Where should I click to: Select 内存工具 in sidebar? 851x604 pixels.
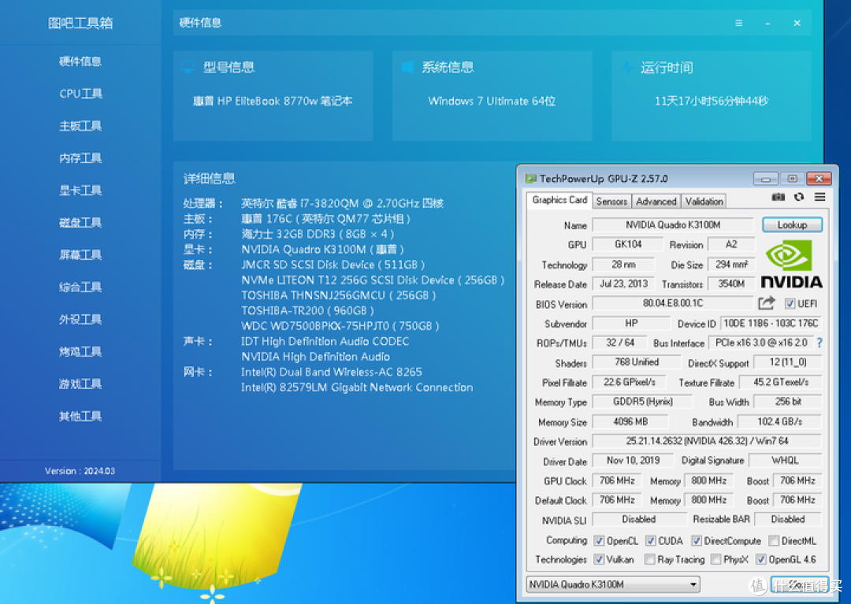(80, 158)
